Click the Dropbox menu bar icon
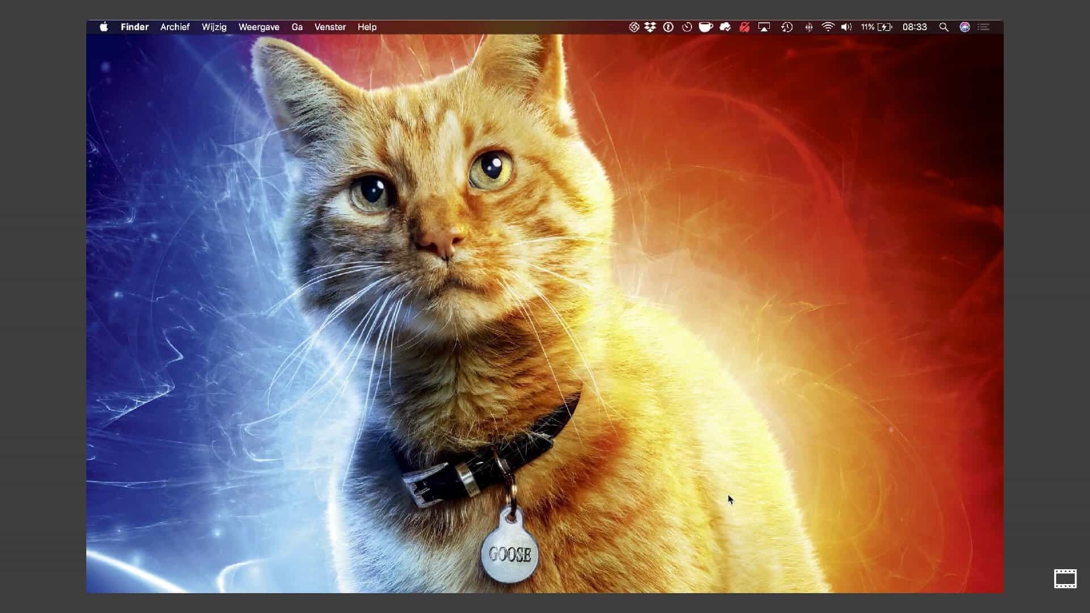 point(650,27)
